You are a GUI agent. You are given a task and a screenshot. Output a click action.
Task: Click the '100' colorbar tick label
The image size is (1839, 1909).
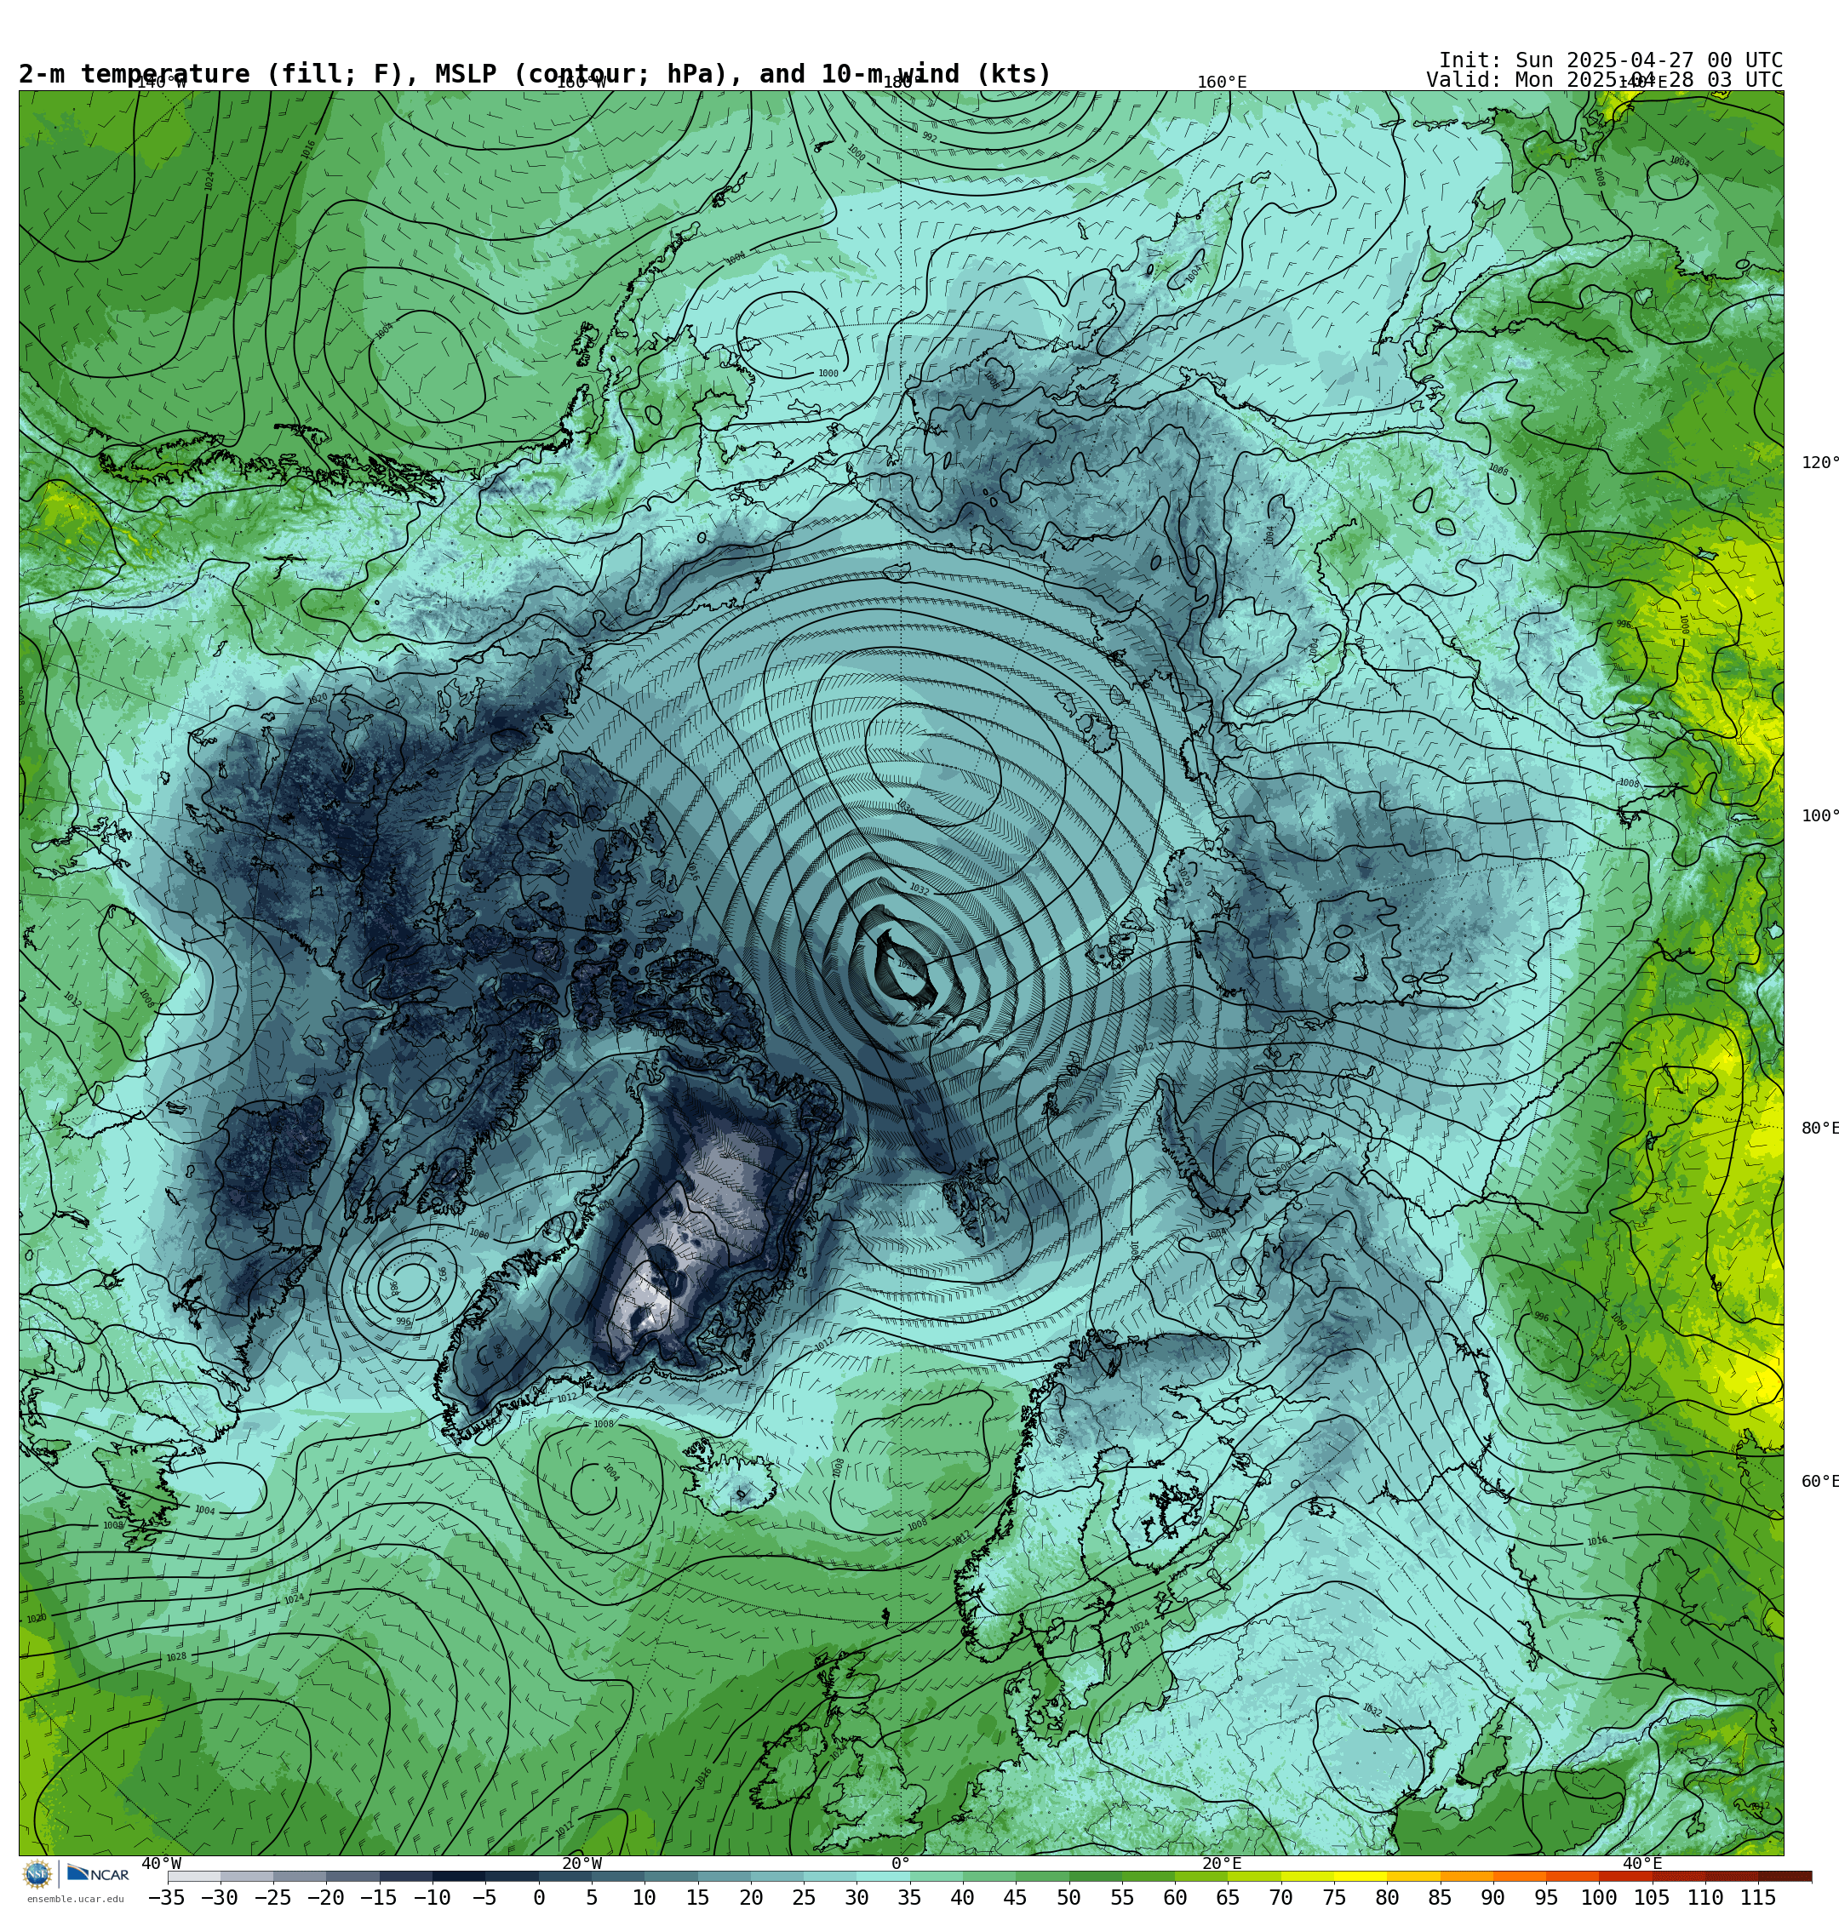[x=1599, y=1897]
